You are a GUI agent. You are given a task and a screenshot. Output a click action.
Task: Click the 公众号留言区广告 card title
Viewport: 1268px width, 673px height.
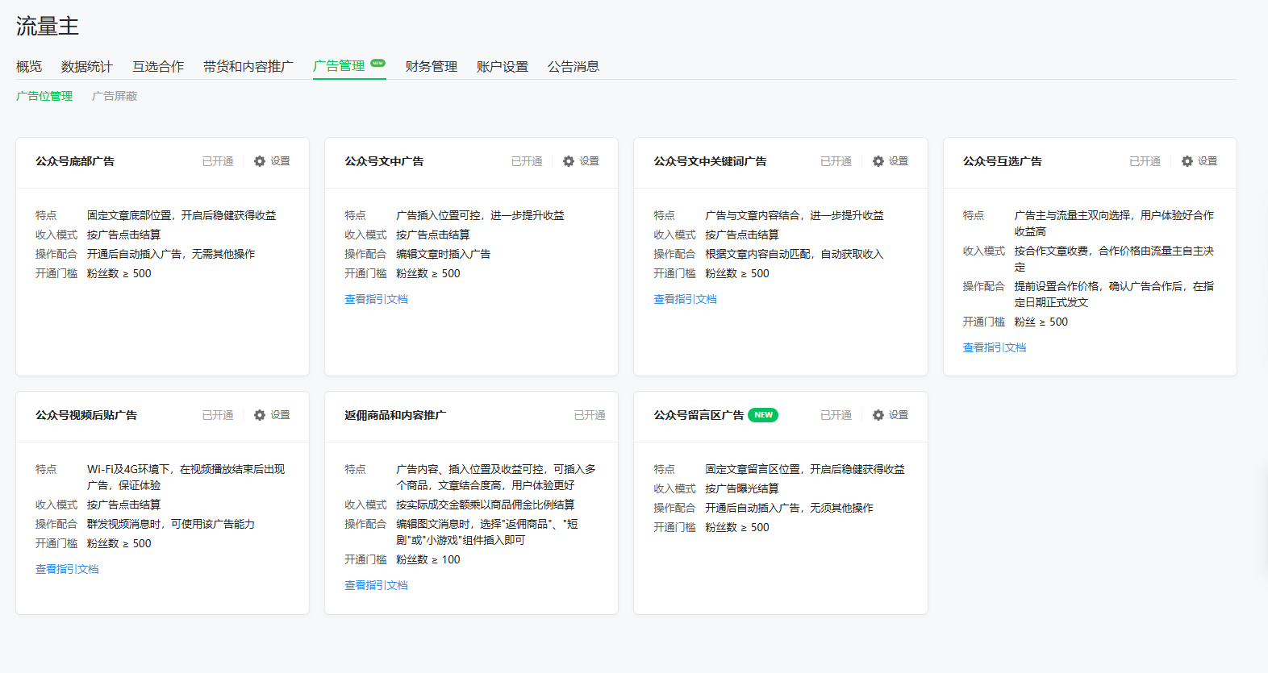click(x=699, y=415)
